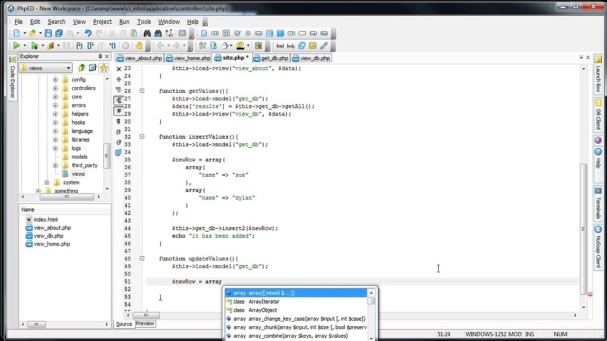Click the Name column header
The height and width of the screenshot is (341, 607).
[x=65, y=210]
